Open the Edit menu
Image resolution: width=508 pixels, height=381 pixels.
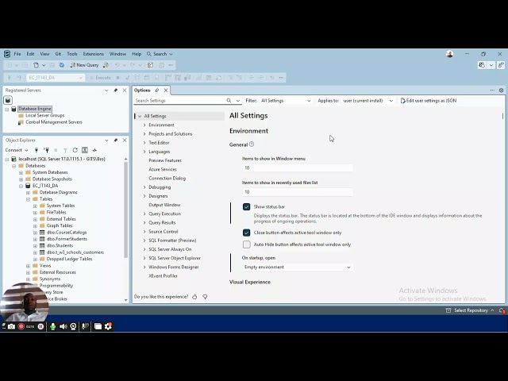30,54
